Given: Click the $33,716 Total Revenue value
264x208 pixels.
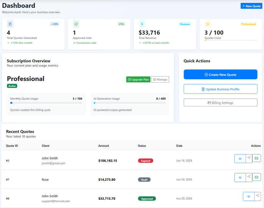Looking at the screenshot, I should point(149,33).
